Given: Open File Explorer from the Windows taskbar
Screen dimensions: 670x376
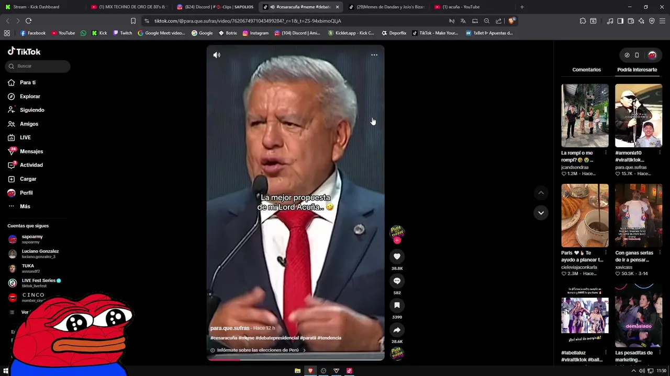Looking at the screenshot, I should (297, 371).
